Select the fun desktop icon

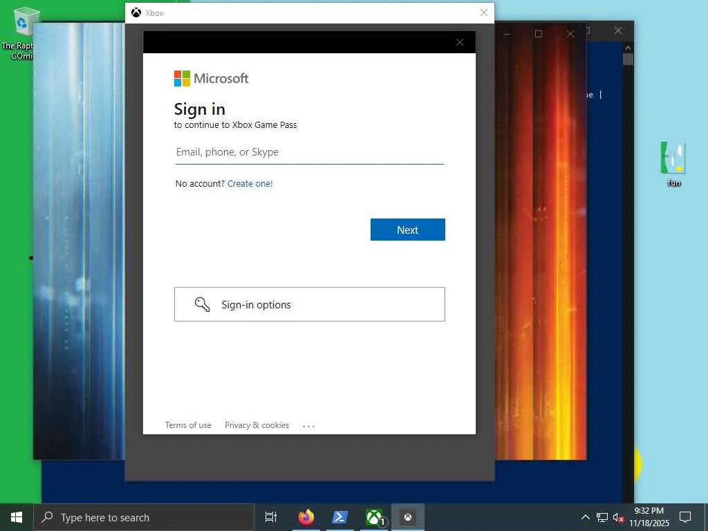(x=673, y=164)
